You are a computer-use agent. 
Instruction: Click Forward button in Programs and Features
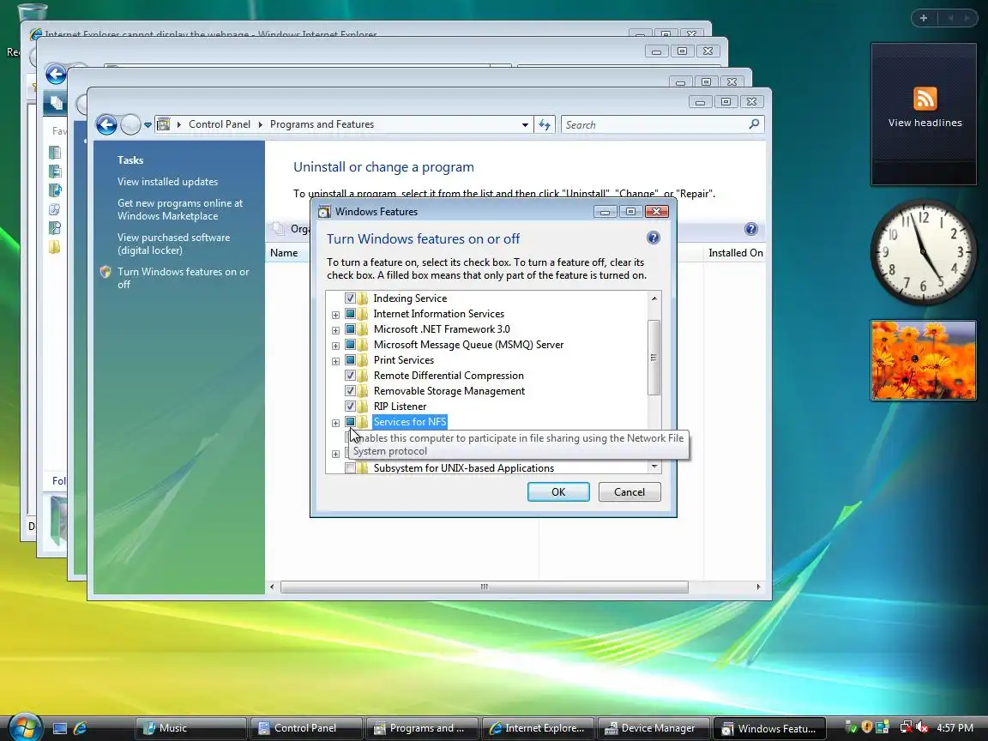[x=130, y=124]
